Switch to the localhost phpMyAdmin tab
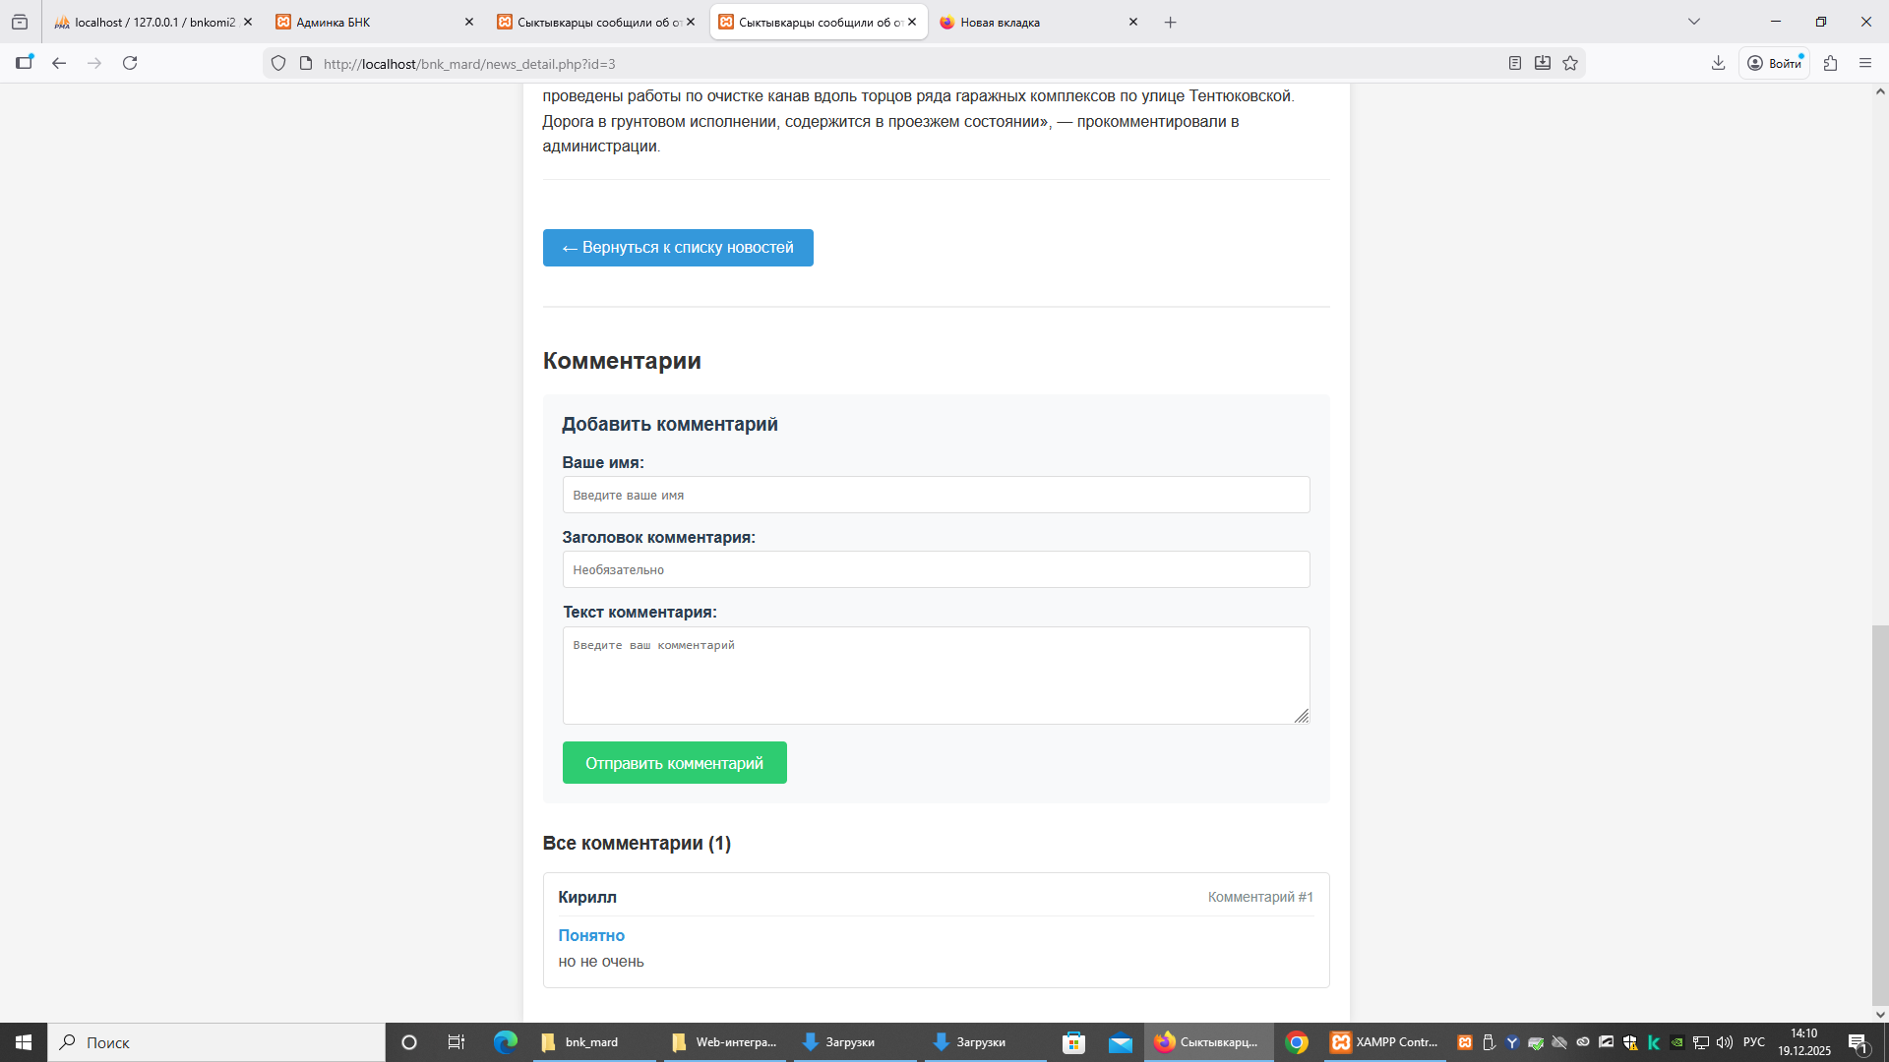Screen dimensions: 1889x1062 pos(148,22)
